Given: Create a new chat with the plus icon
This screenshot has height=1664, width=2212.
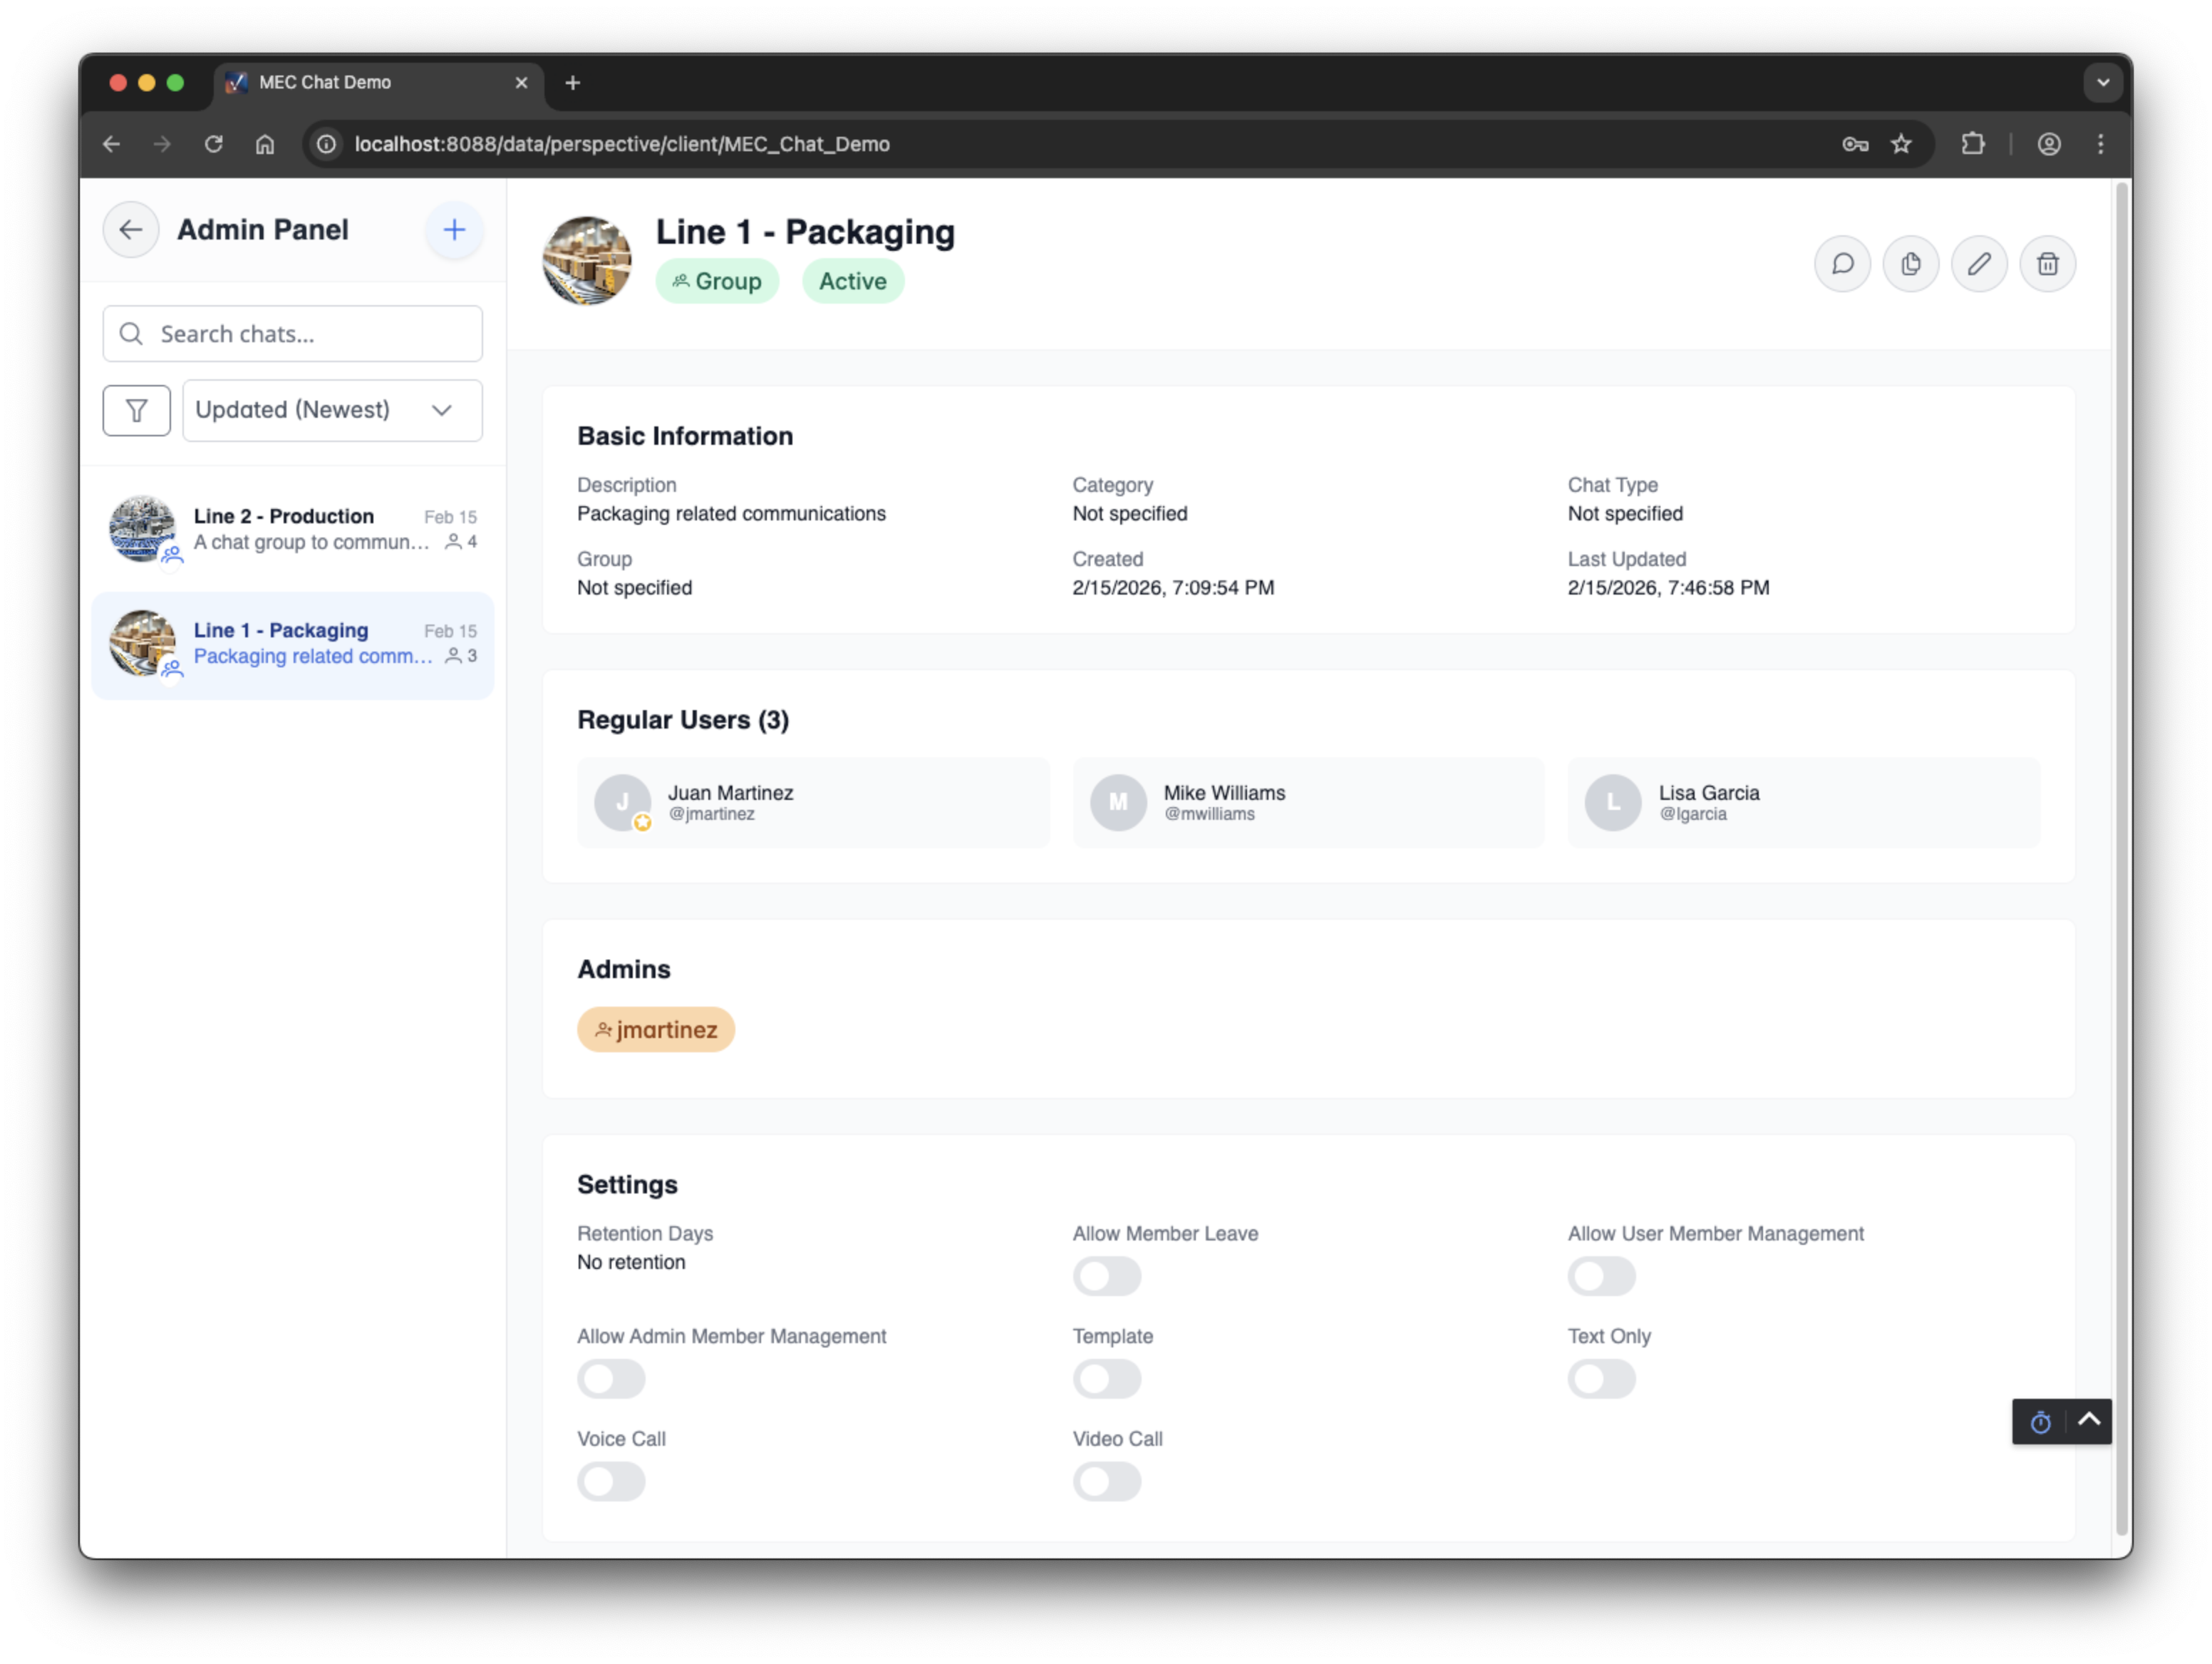Looking at the screenshot, I should (x=454, y=229).
